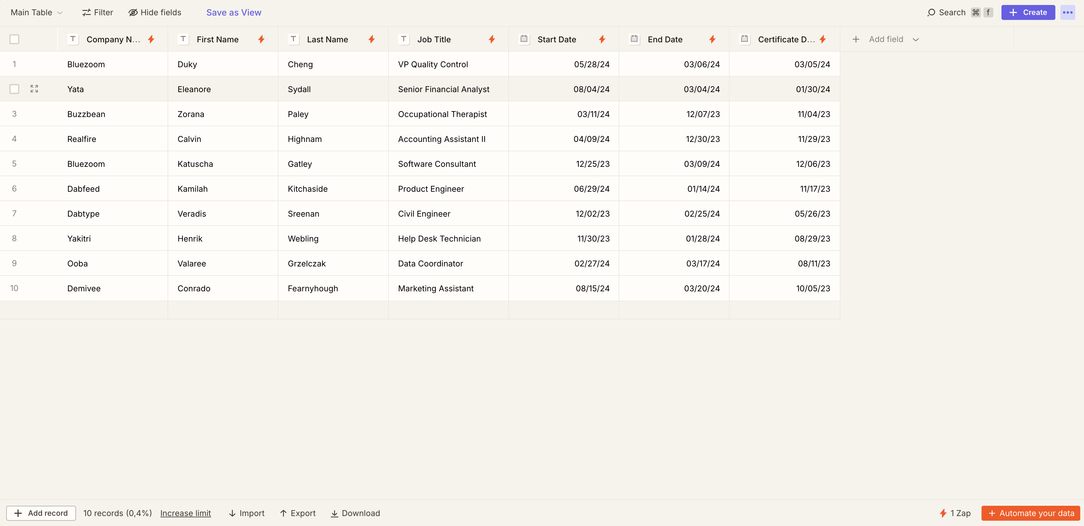Tick the checkbox on the Yata row
Viewport: 1084px width, 526px height.
(14, 89)
